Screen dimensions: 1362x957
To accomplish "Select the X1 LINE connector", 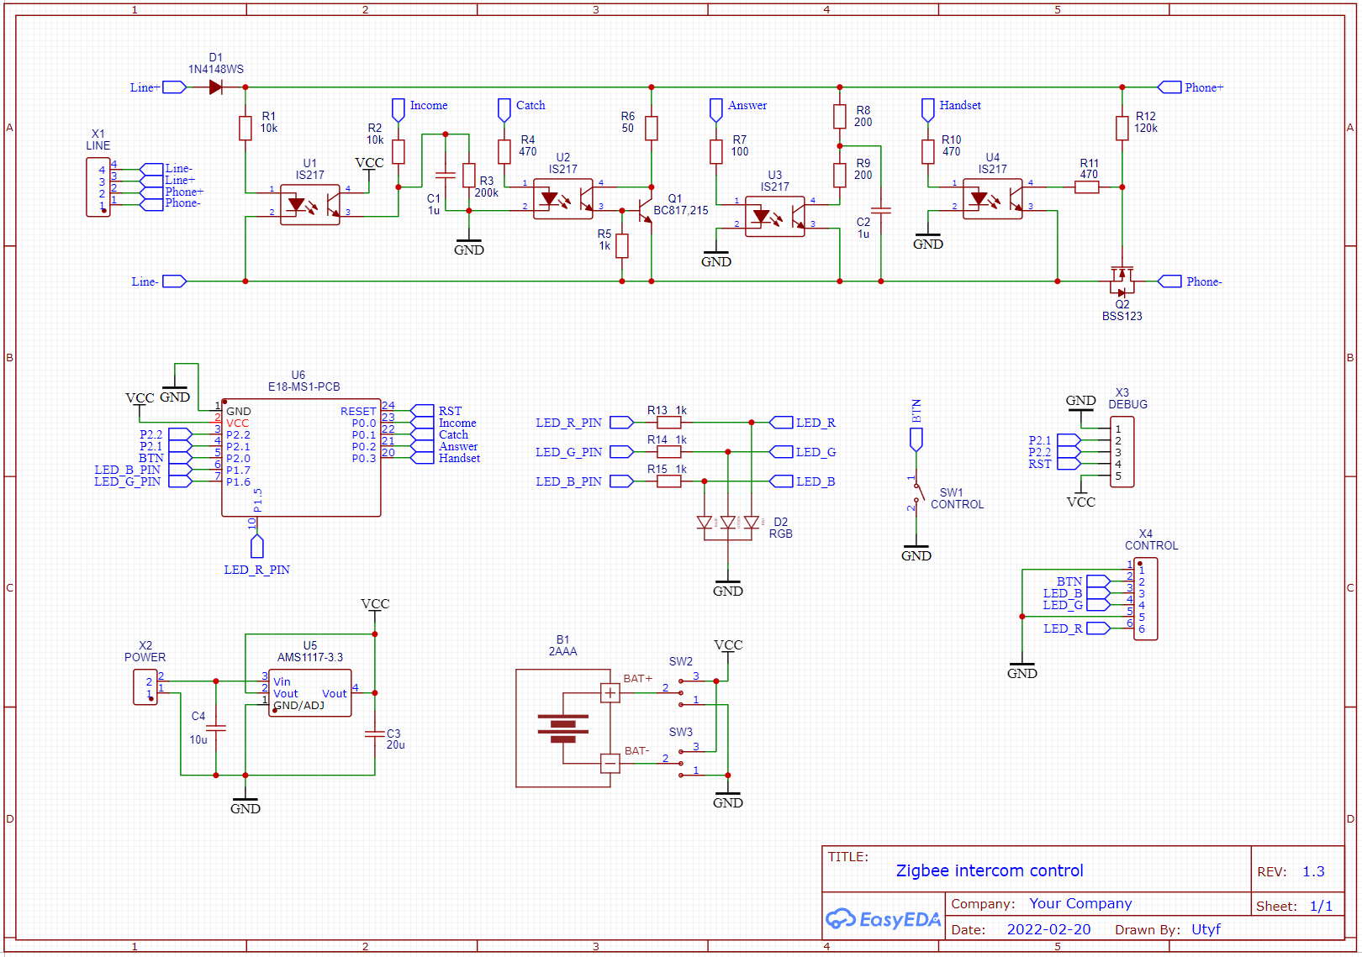I will (98, 187).
